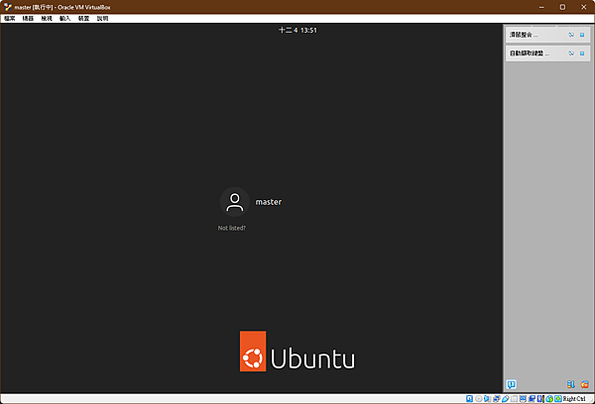The width and height of the screenshot is (595, 404).
Task: Open the 機器 (Machine) menu
Action: point(28,18)
